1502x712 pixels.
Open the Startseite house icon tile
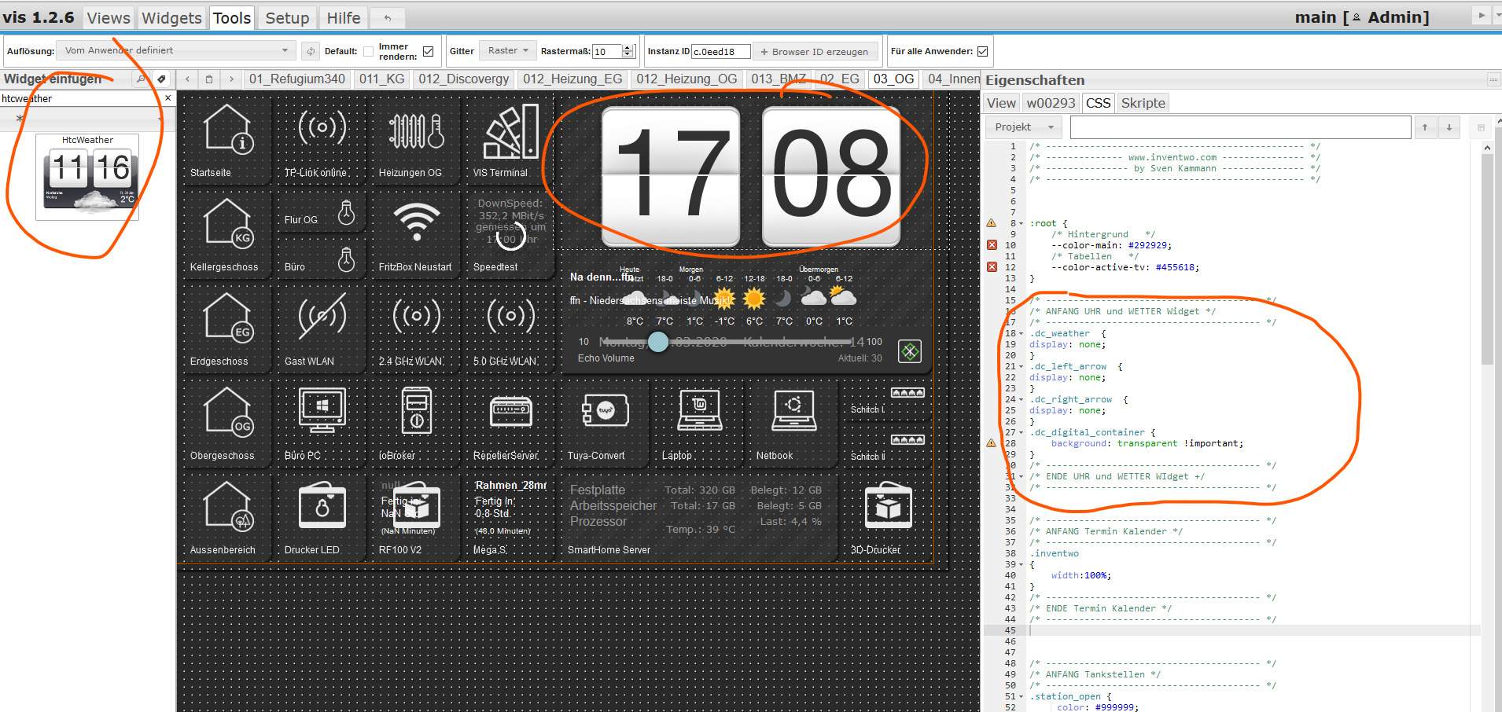(x=227, y=128)
